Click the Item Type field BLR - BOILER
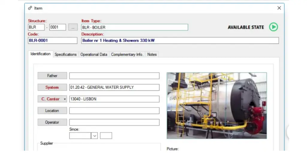 click(135, 27)
